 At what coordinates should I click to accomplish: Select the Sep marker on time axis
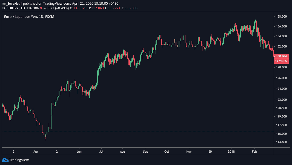145,151
